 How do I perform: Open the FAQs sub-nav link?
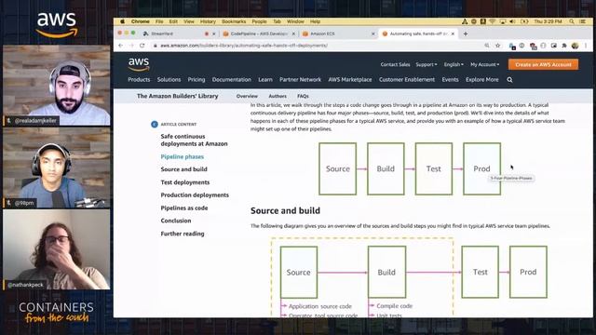pos(303,96)
